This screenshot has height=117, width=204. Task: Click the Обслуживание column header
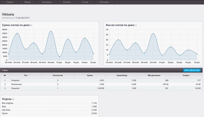154,75
